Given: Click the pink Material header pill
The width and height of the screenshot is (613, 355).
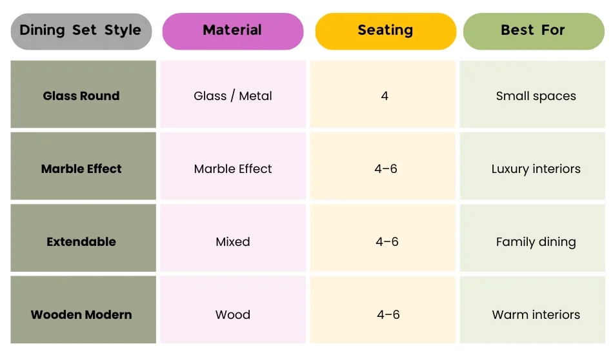Looking at the screenshot, I should (232, 30).
